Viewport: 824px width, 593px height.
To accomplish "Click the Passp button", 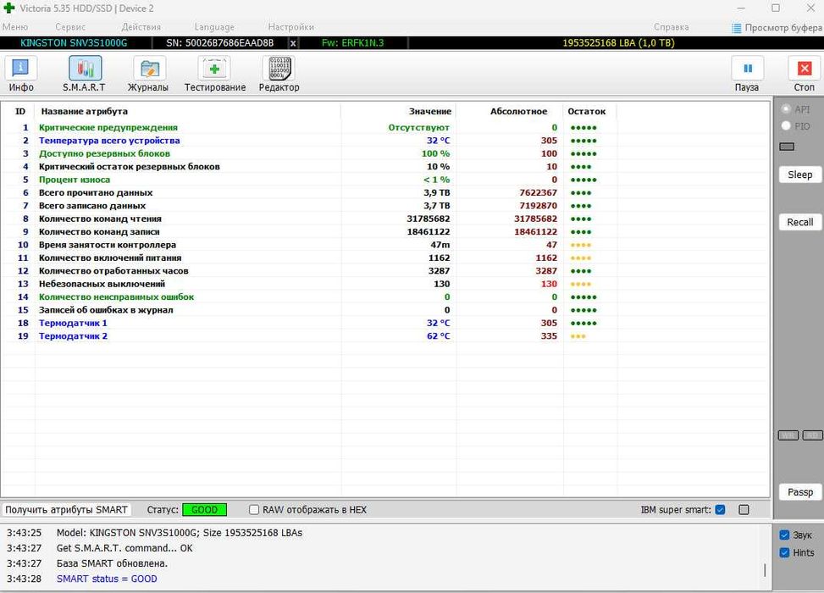I will [x=799, y=492].
